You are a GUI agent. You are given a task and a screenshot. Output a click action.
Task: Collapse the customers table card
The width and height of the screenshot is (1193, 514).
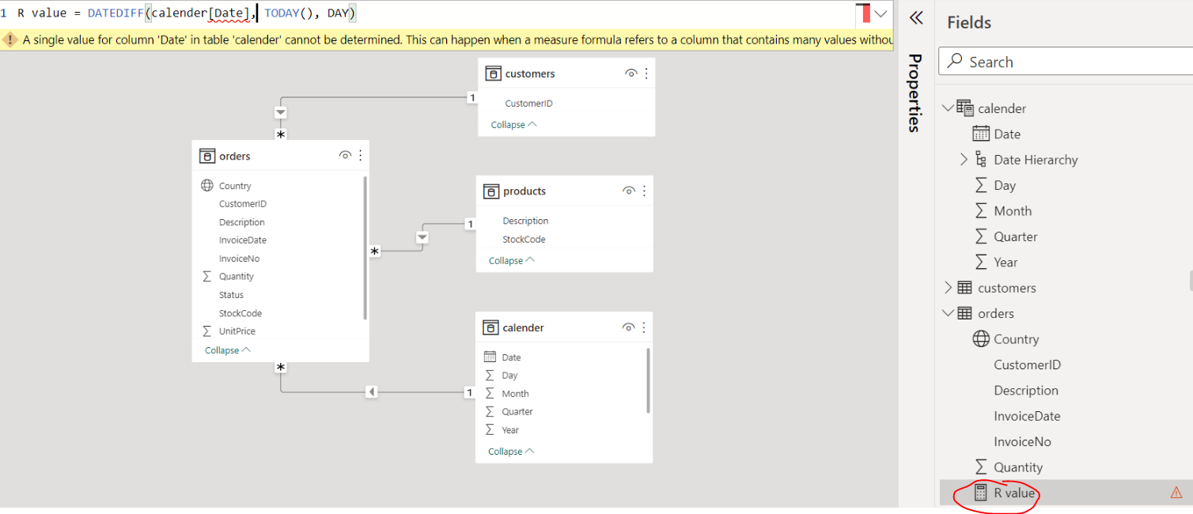pyautogui.click(x=513, y=125)
